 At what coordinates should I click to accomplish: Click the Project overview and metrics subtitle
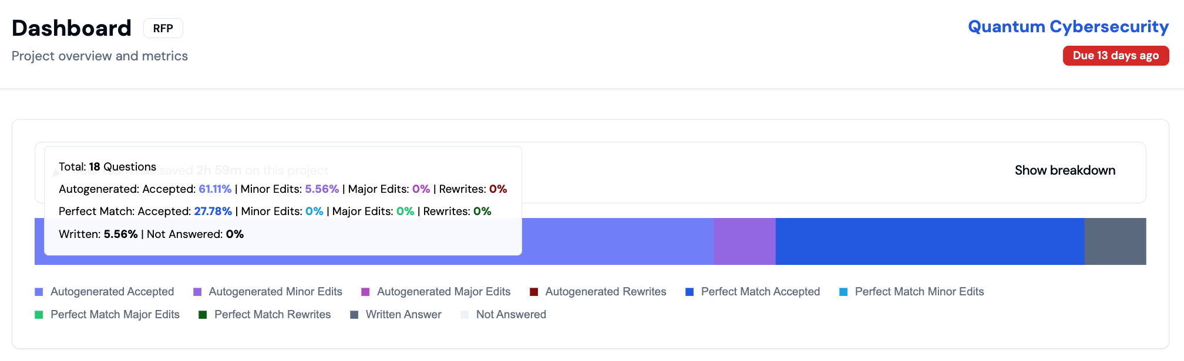pyautogui.click(x=100, y=56)
